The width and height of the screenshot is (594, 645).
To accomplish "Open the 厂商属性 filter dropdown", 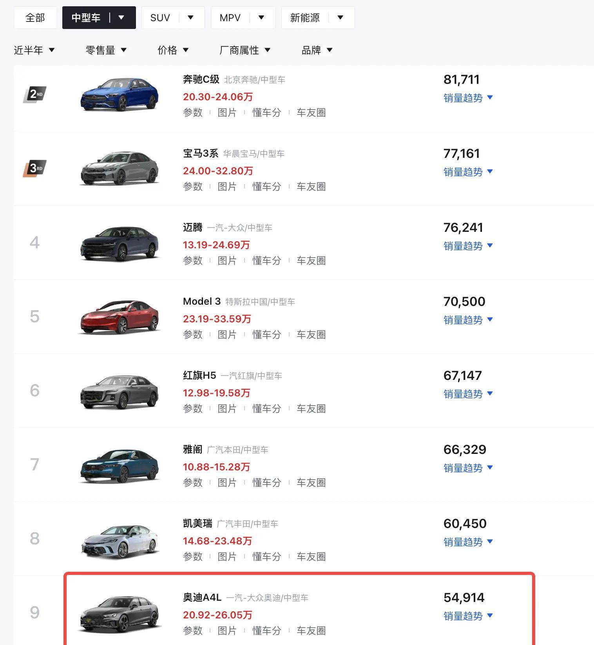I will coord(245,50).
